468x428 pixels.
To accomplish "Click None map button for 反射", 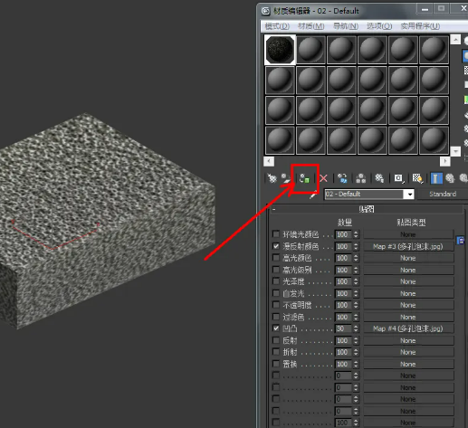I will click(408, 340).
